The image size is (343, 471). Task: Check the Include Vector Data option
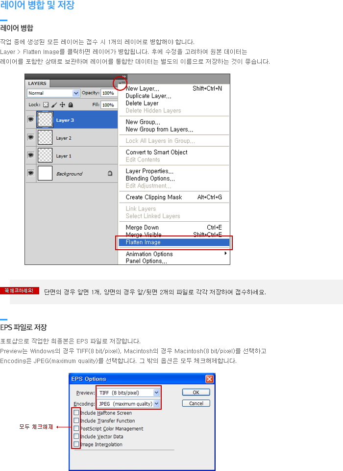[76, 436]
